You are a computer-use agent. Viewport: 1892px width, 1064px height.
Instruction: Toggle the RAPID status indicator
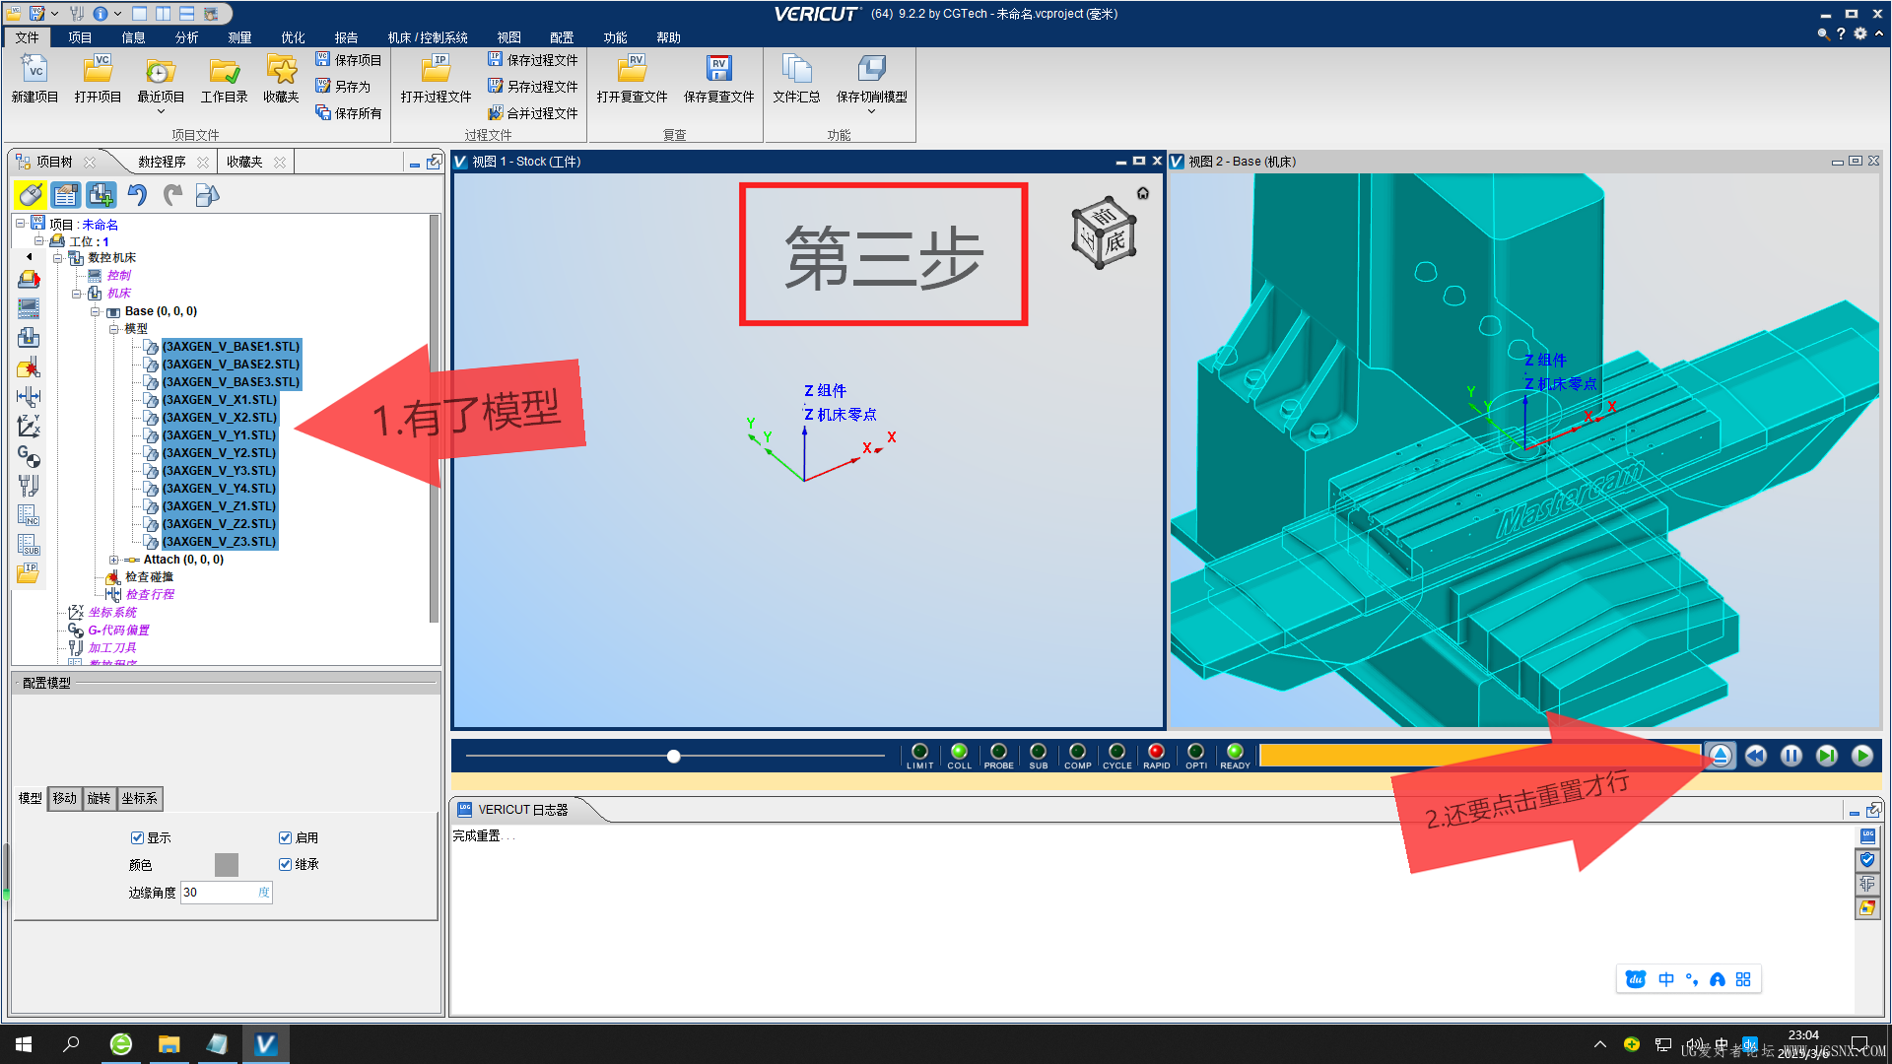(1156, 752)
